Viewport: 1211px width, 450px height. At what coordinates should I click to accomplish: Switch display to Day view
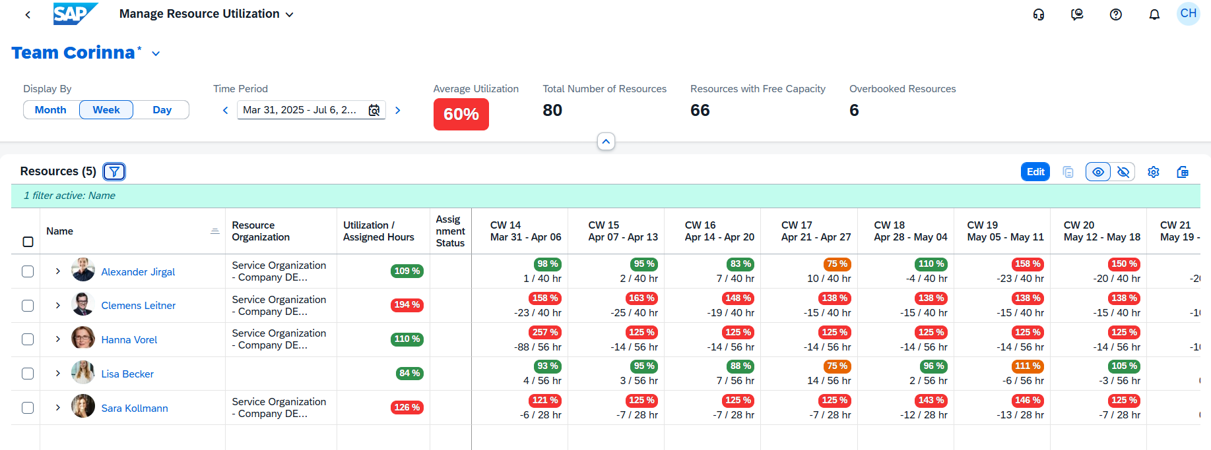tap(162, 110)
